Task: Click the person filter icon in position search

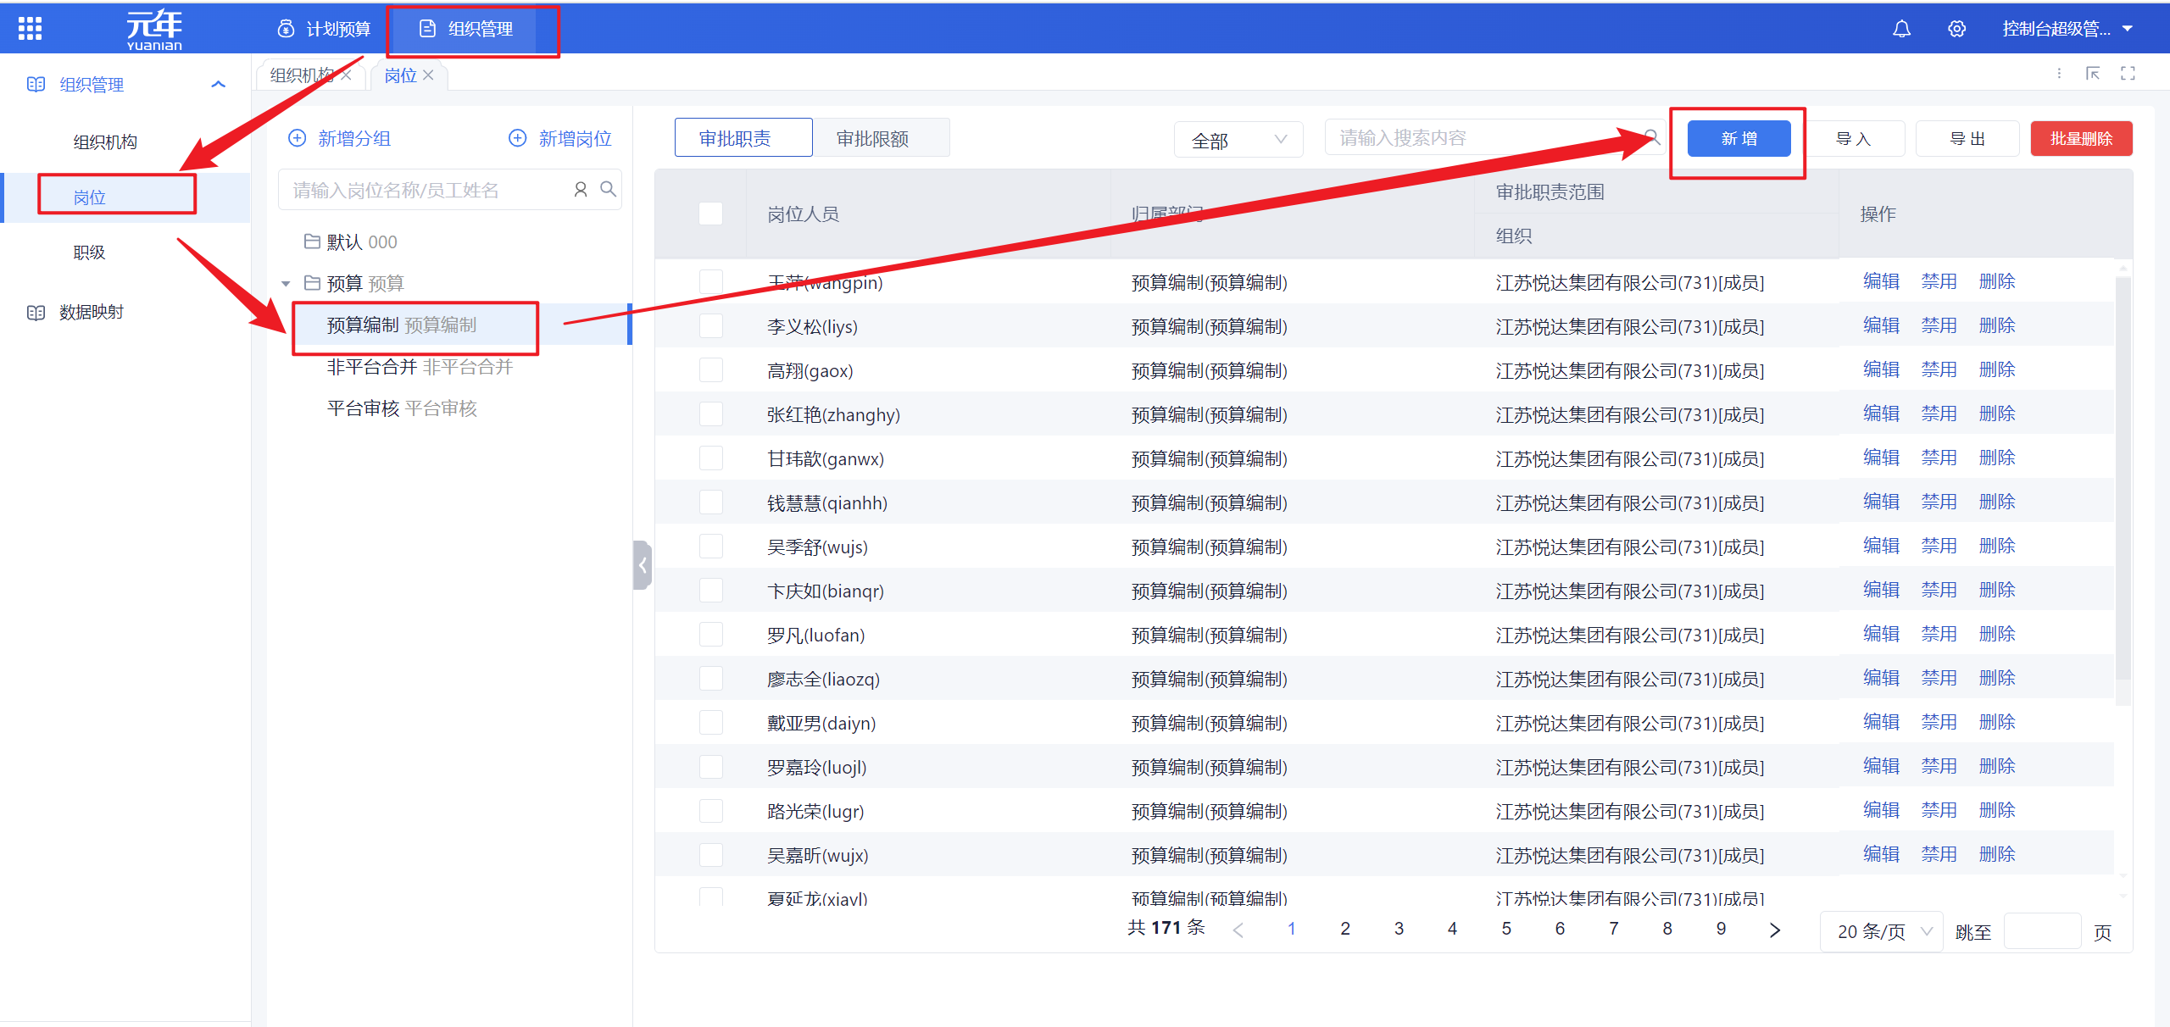Action: click(x=581, y=190)
